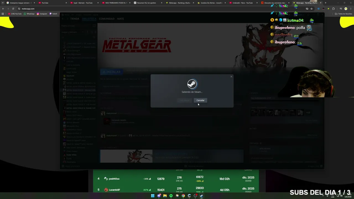Open the Twitch bookmark
The height and width of the screenshot is (199, 354).
pos(53,14)
